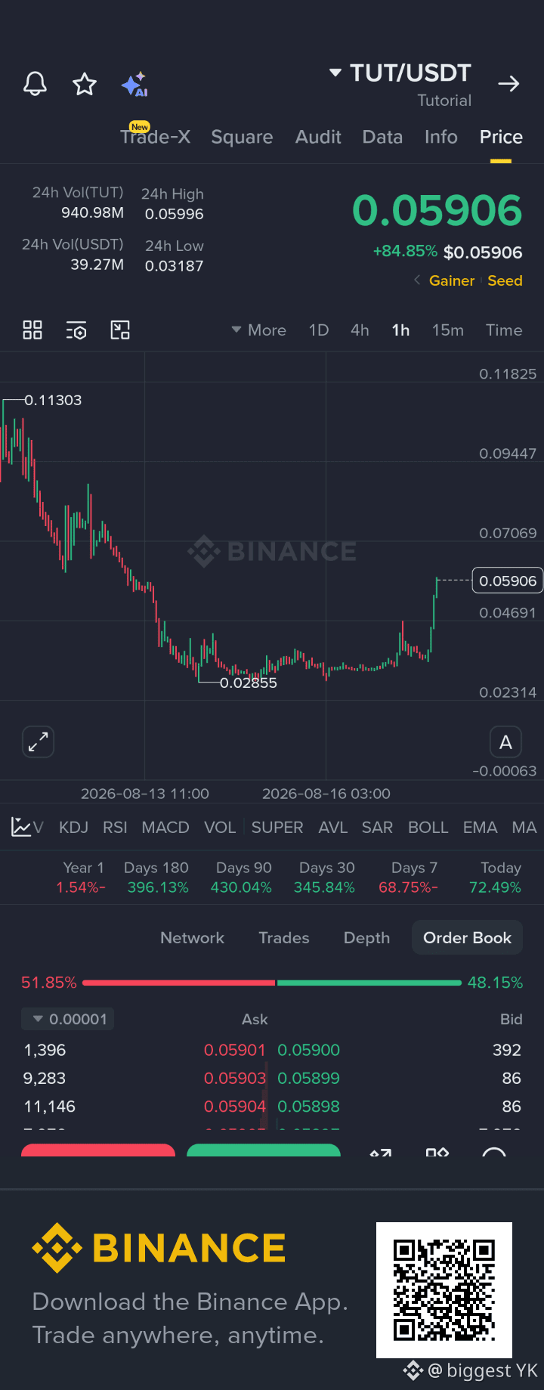Toggle the SAR indicator
This screenshot has width=544, height=1390.
[x=377, y=828]
